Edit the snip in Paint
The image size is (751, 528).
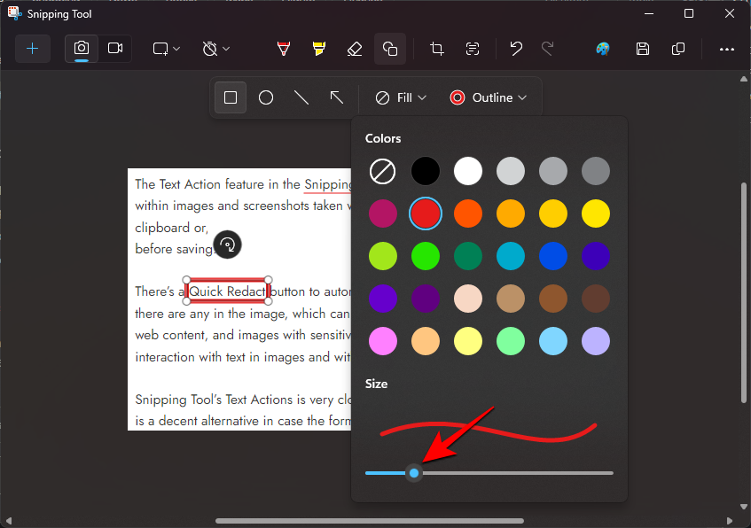tap(603, 49)
